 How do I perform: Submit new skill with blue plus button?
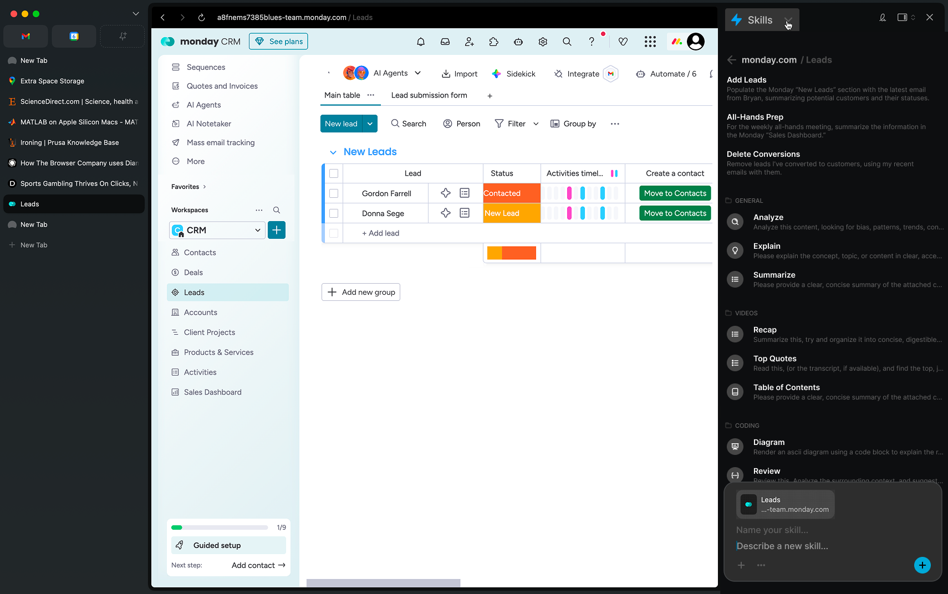(922, 565)
